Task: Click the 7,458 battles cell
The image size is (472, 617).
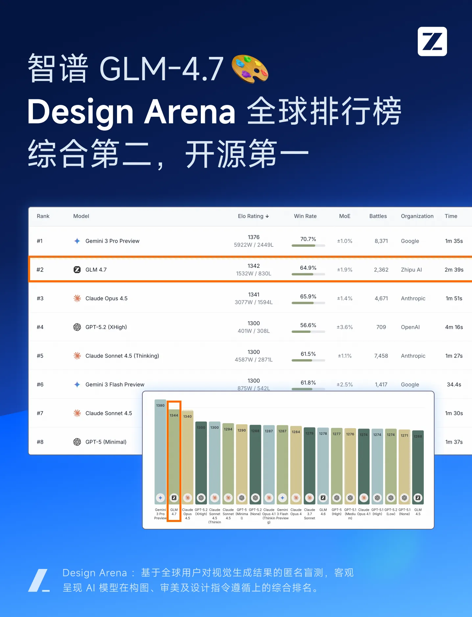Action: coord(381,356)
